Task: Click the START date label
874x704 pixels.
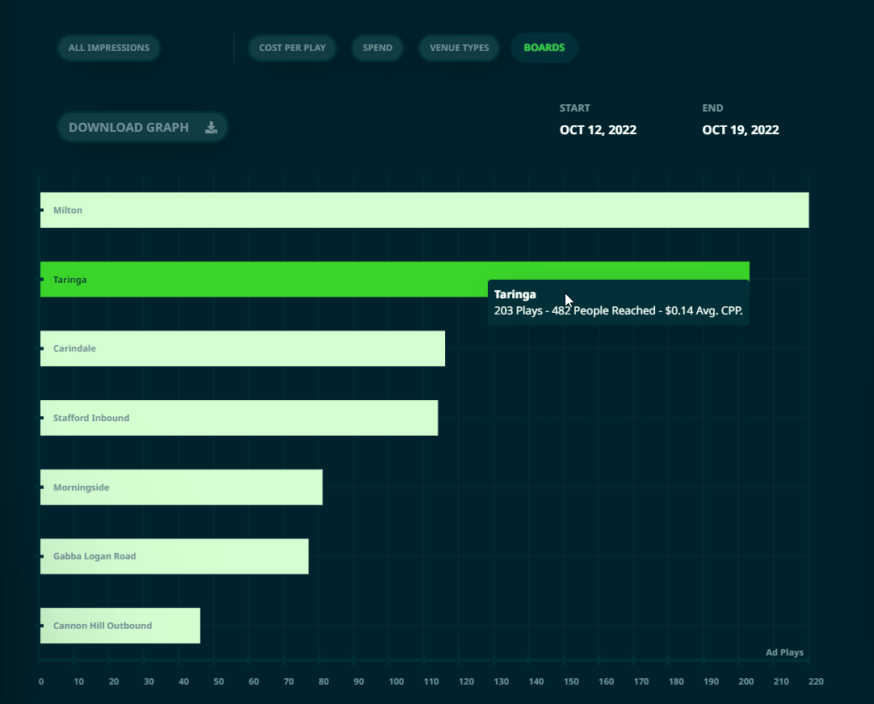Action: 574,108
